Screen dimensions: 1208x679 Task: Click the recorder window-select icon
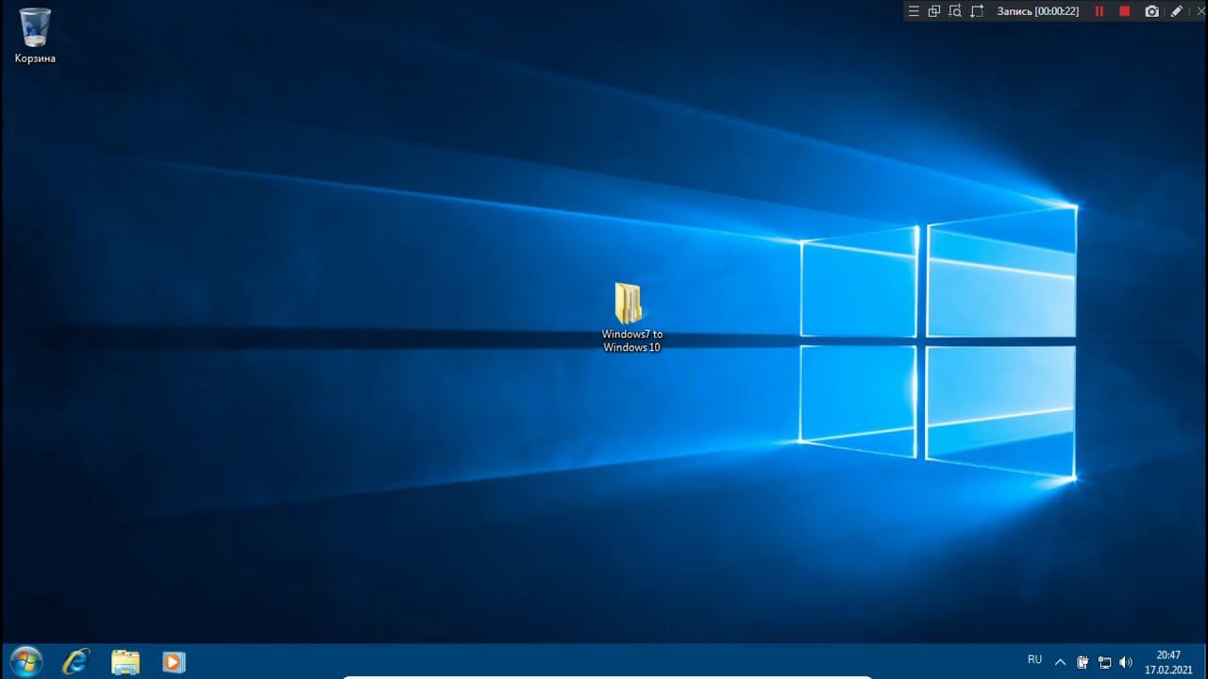(934, 11)
